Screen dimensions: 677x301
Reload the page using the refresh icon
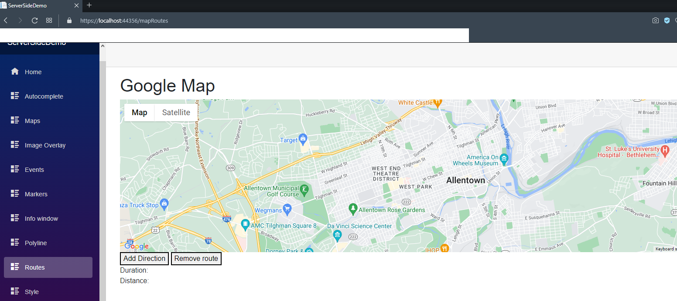[x=34, y=20]
